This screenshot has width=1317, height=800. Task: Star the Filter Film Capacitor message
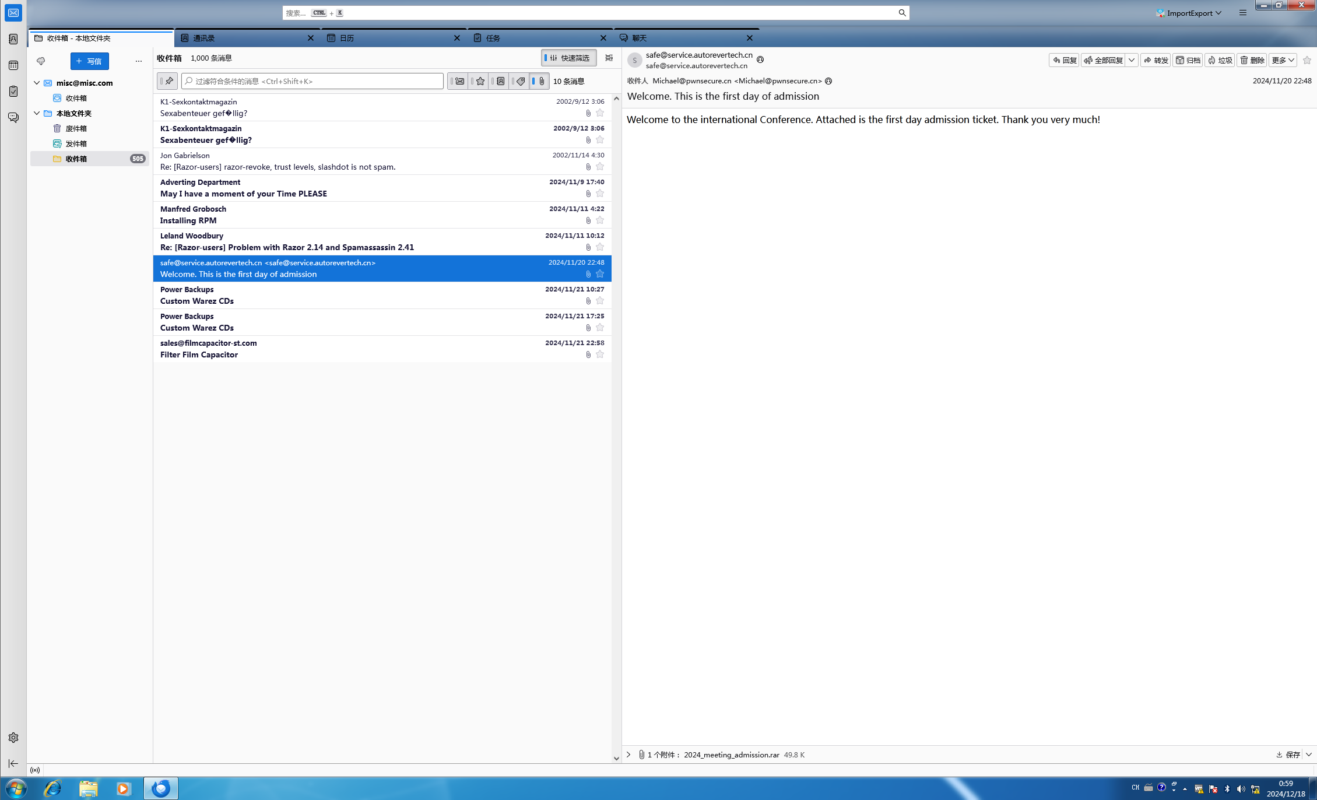coord(600,355)
